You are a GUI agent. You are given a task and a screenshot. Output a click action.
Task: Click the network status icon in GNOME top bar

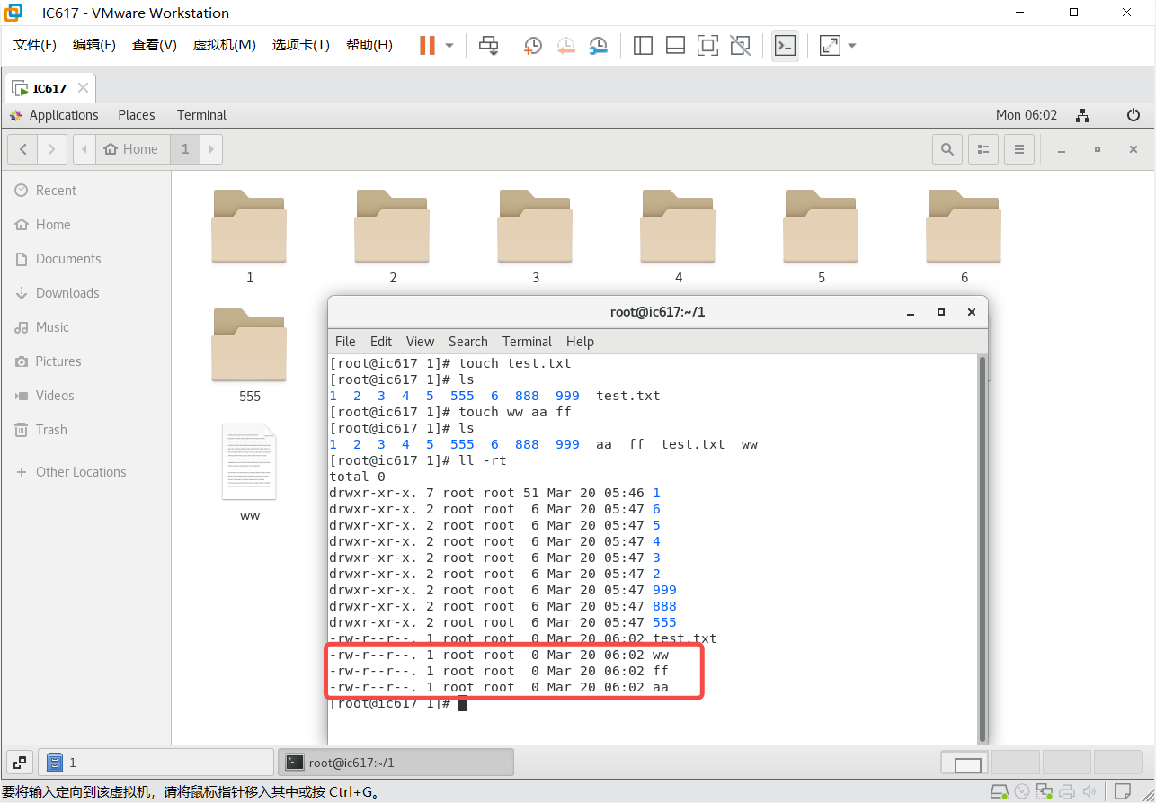(1083, 115)
